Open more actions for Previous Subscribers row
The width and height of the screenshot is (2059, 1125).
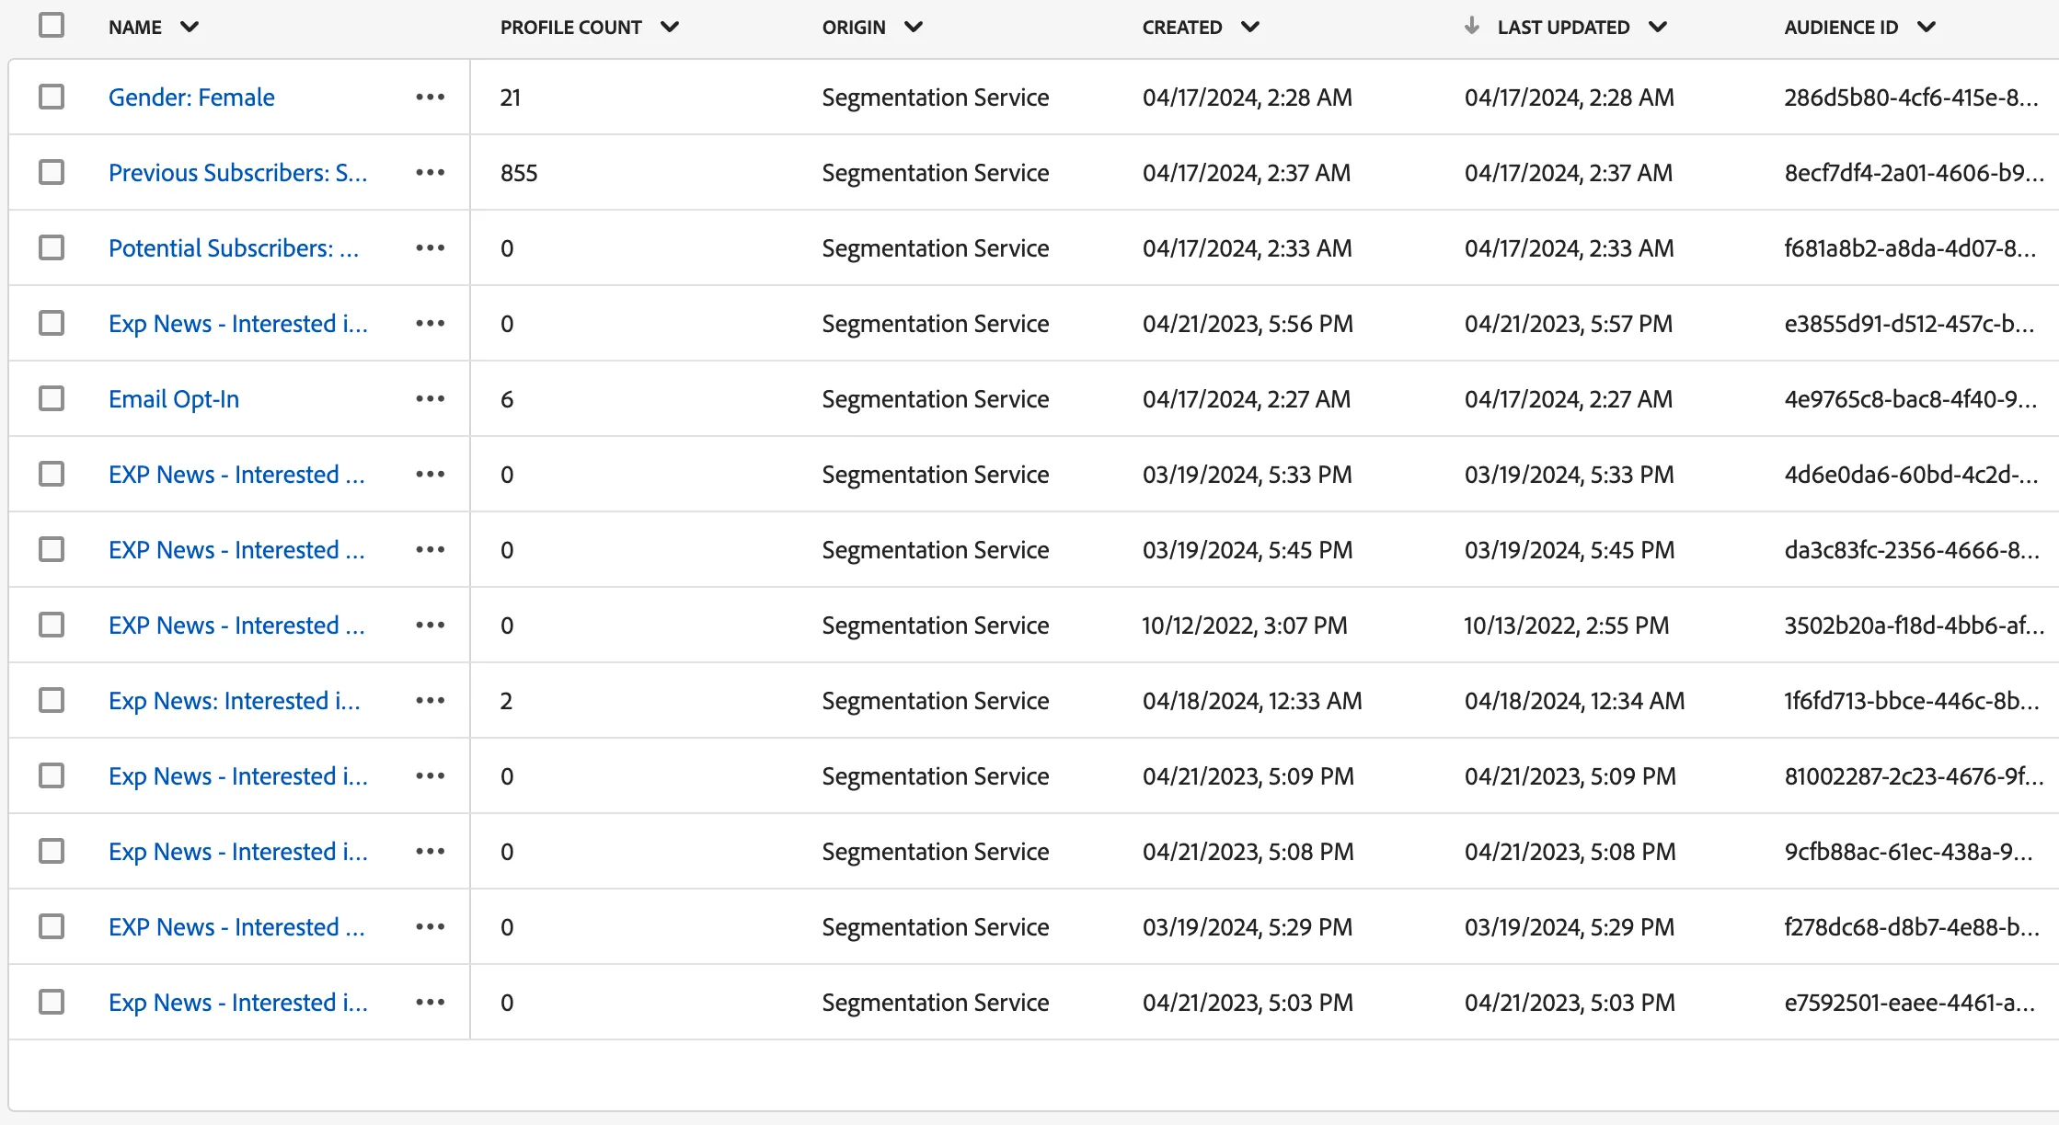pyautogui.click(x=430, y=172)
